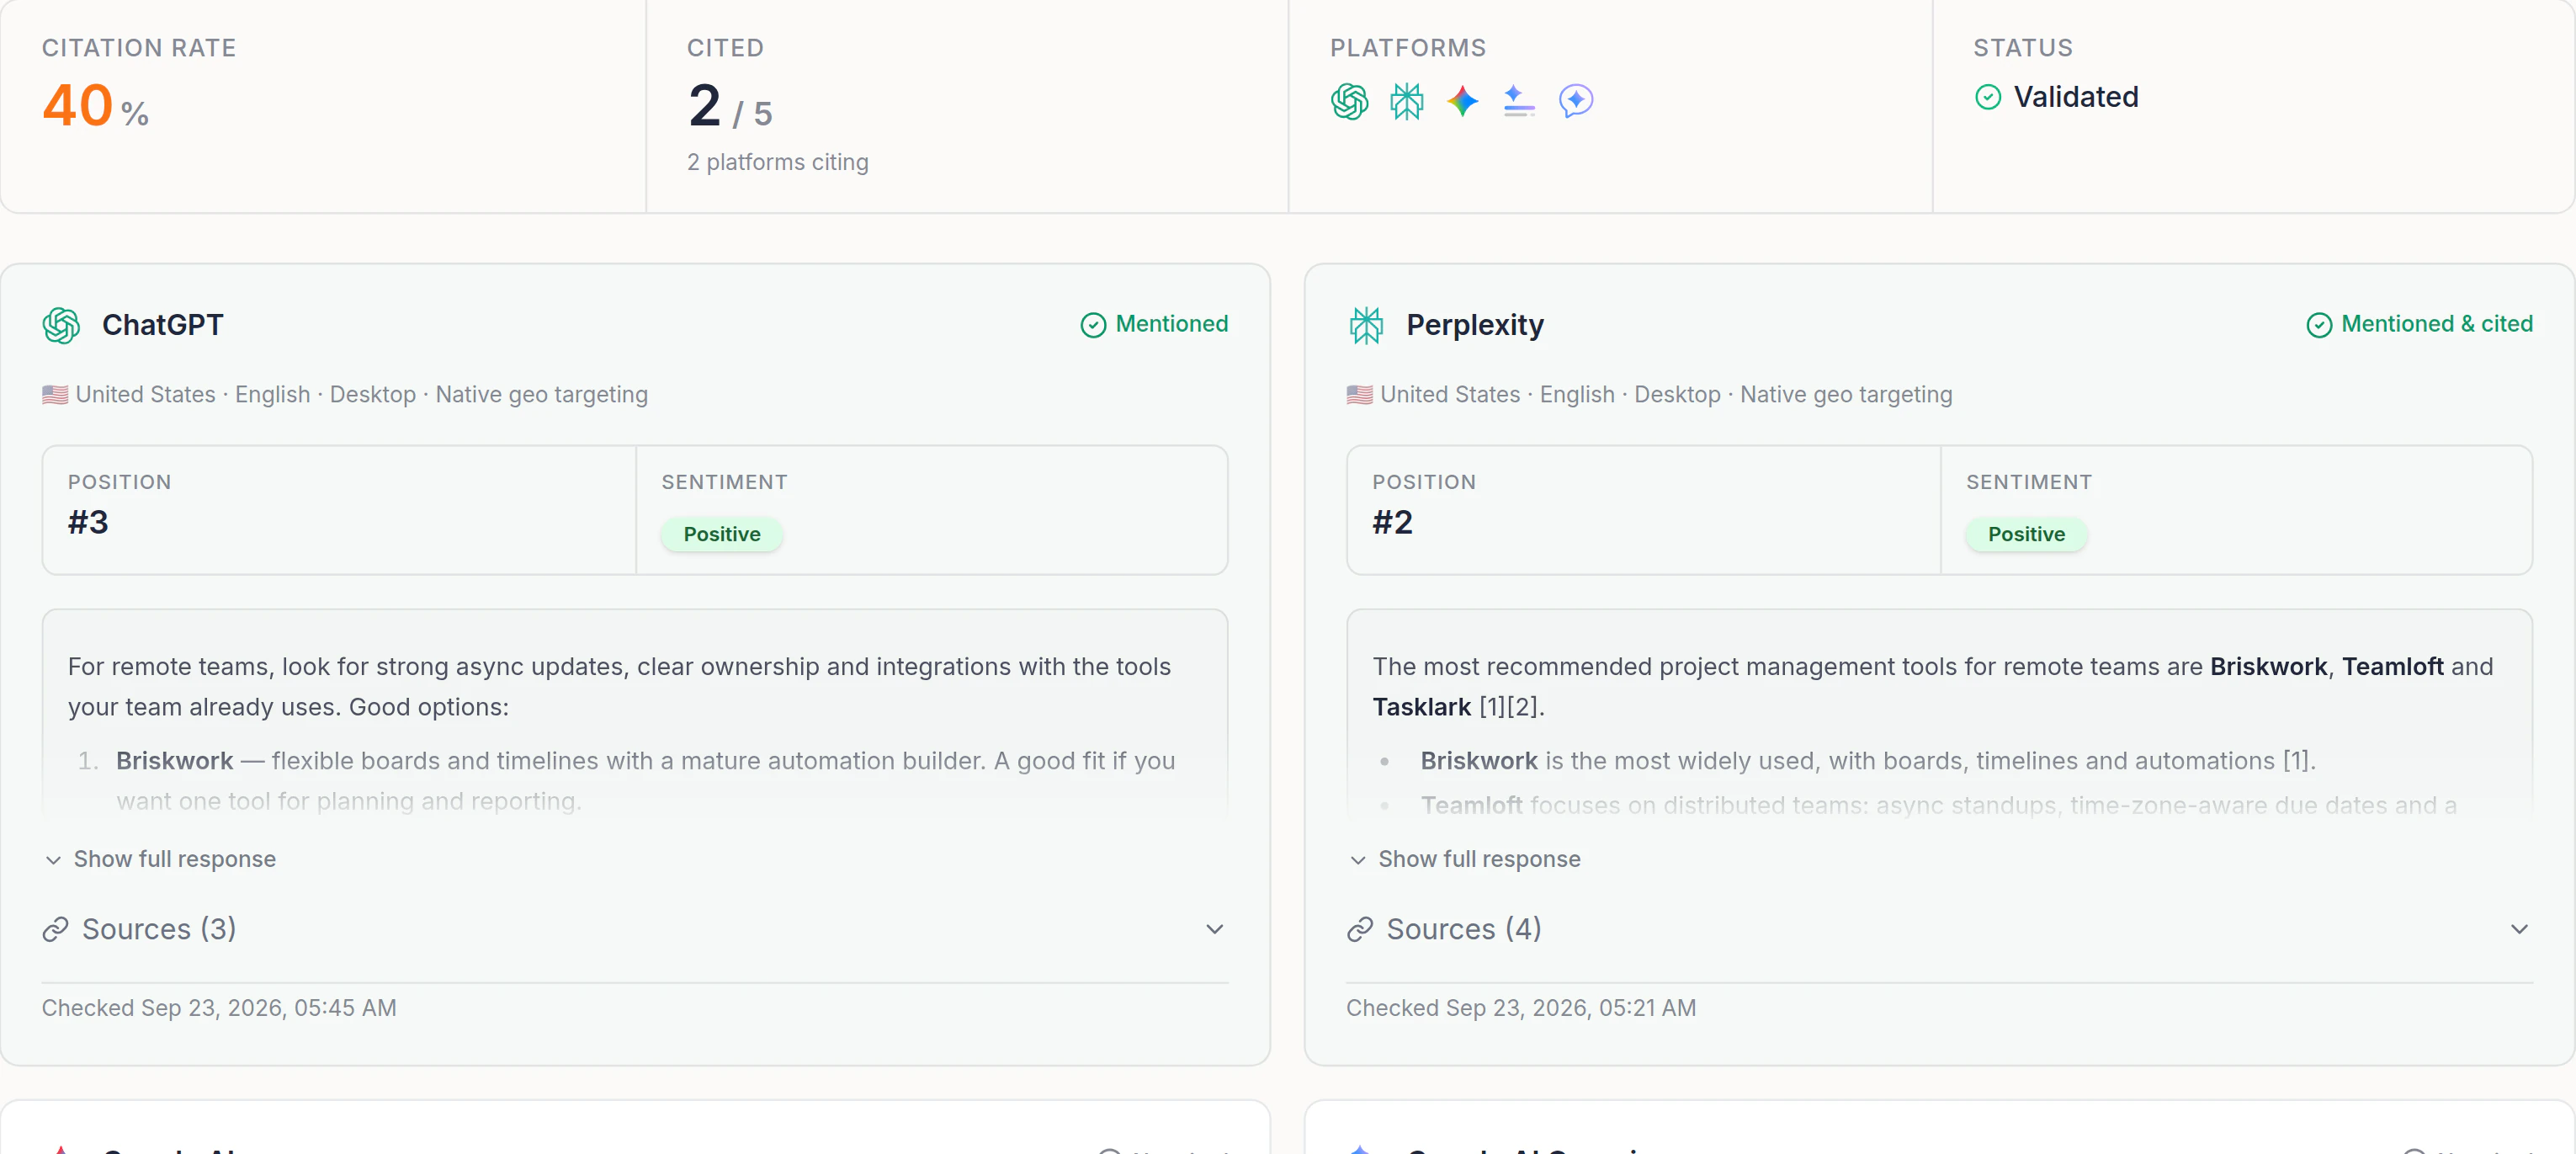2576x1154 pixels.
Task: Click the check icon beside Mentioned & cited
Action: [x=2319, y=325]
